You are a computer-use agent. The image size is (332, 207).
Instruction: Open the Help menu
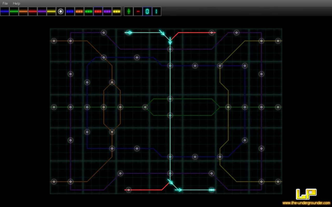click(x=16, y=3)
